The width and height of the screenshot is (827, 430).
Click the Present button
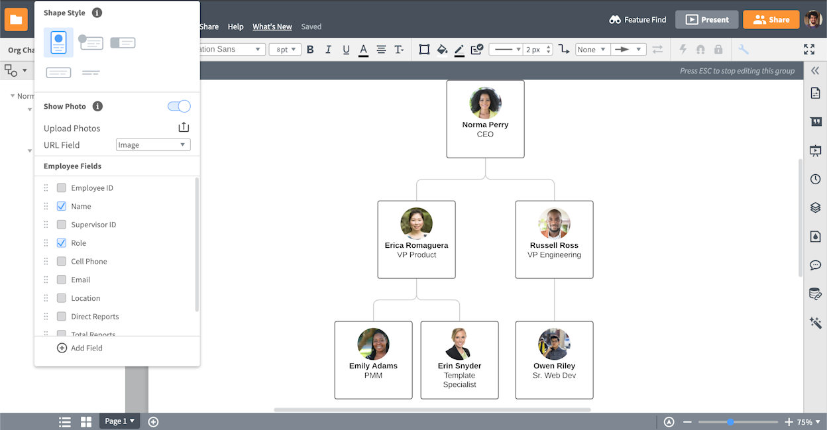(x=706, y=19)
